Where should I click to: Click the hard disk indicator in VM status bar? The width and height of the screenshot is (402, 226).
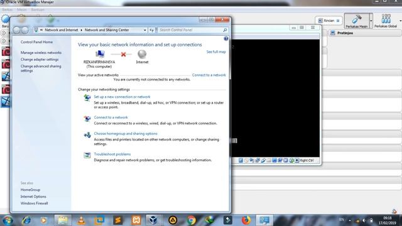[x=241, y=161]
